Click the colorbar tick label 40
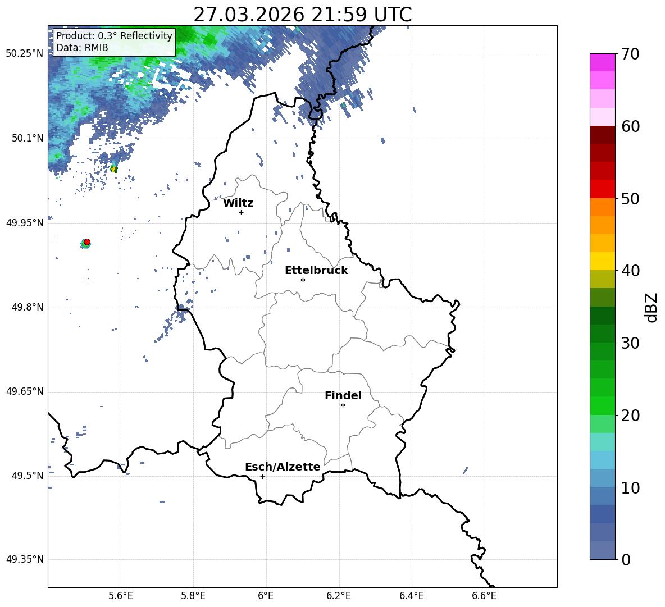The width and height of the screenshot is (665, 607). pos(630,271)
